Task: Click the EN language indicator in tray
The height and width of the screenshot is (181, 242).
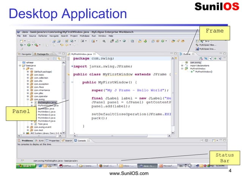Action: (x=181, y=166)
